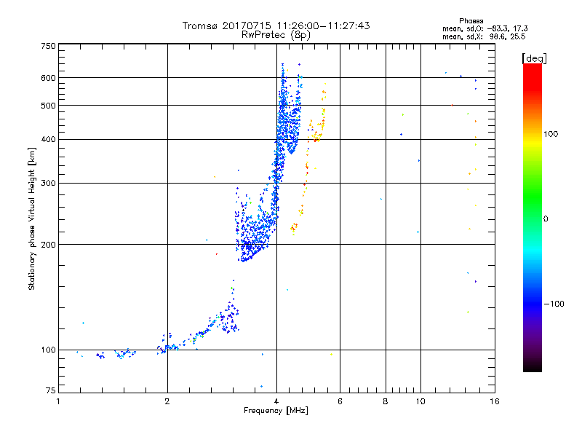
Task: Click the x-axis '8' tick label
Action: [x=386, y=401]
